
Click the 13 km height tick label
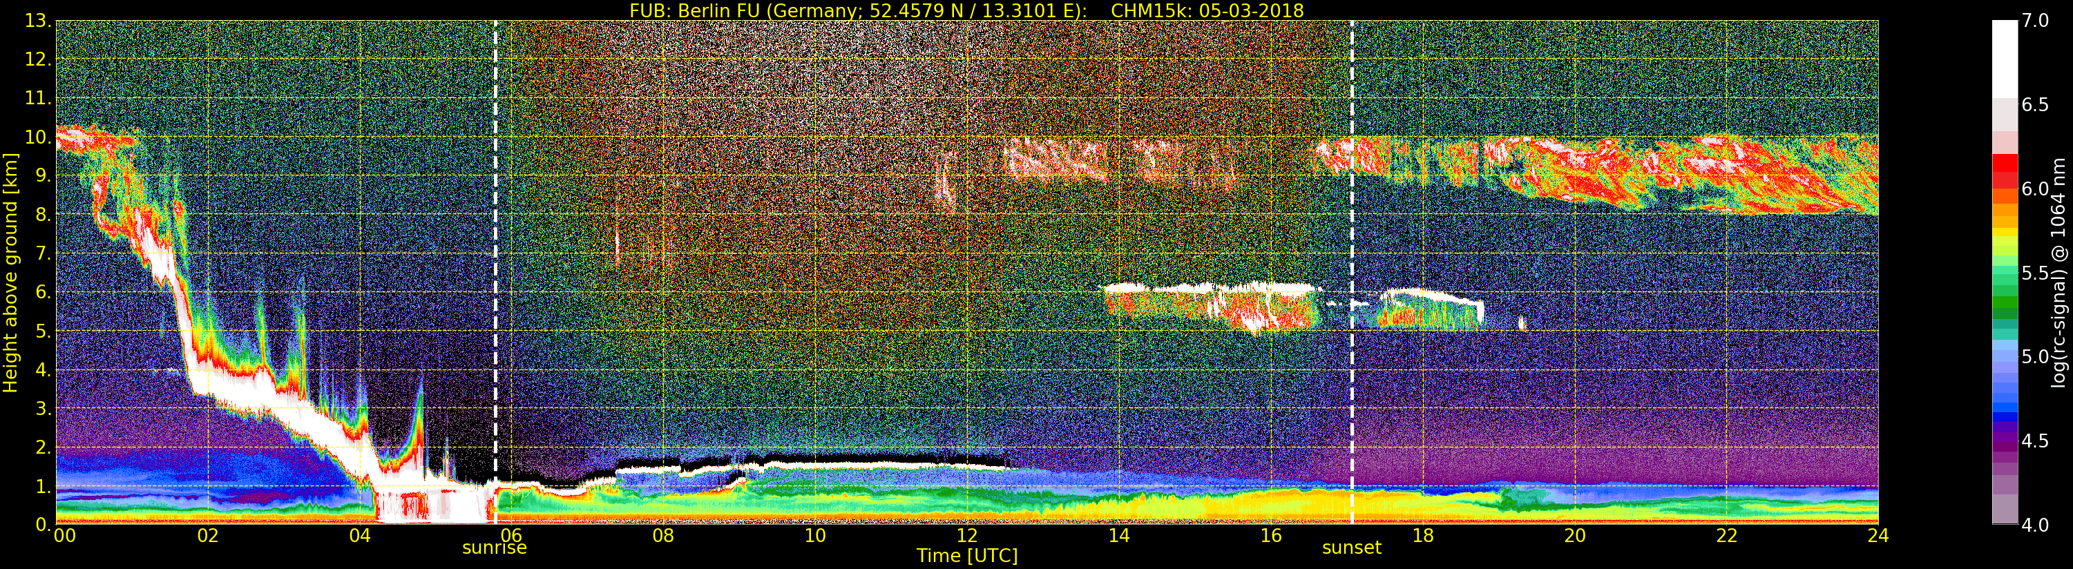coord(37,21)
